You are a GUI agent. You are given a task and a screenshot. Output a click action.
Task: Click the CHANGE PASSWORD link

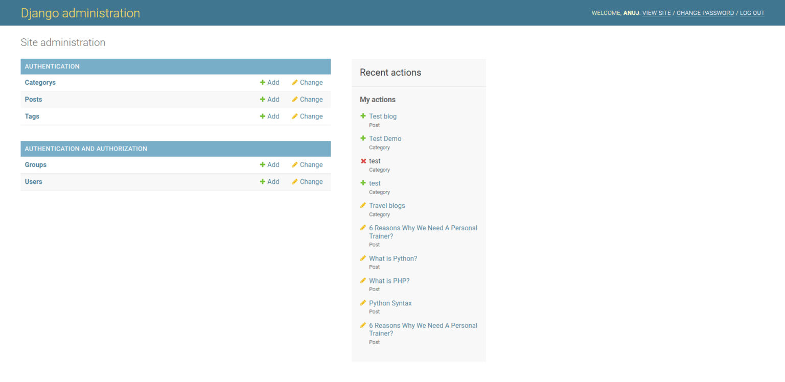[705, 13]
